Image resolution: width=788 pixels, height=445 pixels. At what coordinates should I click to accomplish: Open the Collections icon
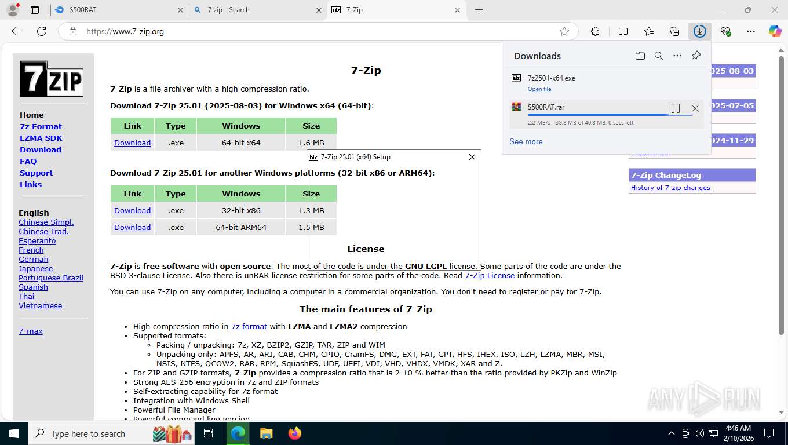[x=674, y=31]
